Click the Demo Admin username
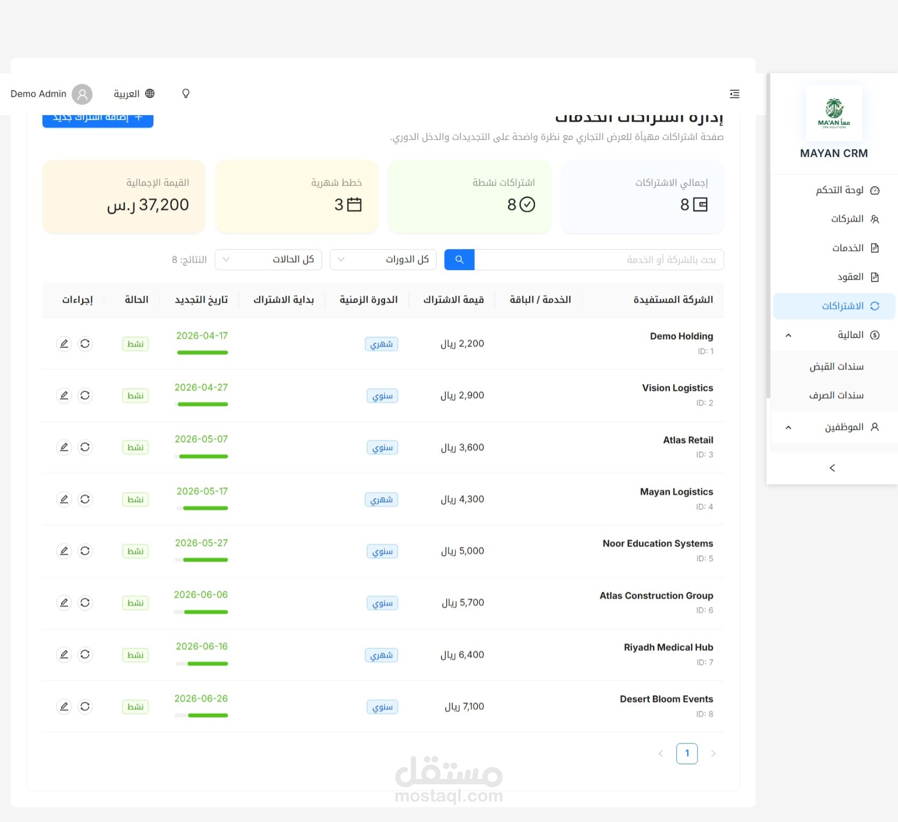Viewport: 898px width, 822px height. click(39, 94)
